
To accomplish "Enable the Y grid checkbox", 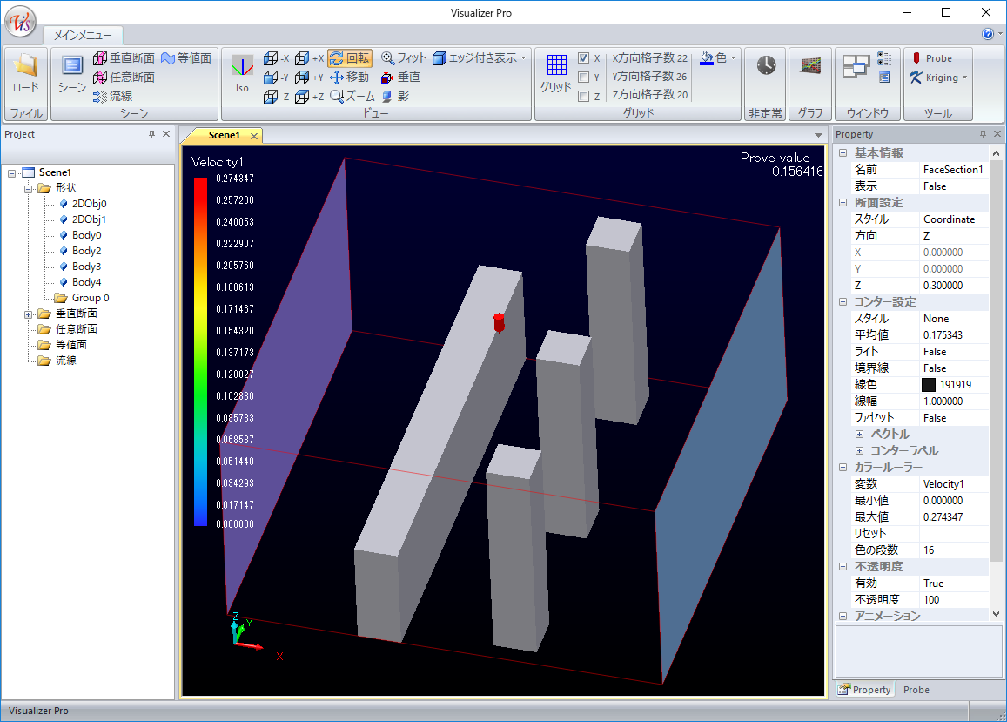I will [x=584, y=78].
